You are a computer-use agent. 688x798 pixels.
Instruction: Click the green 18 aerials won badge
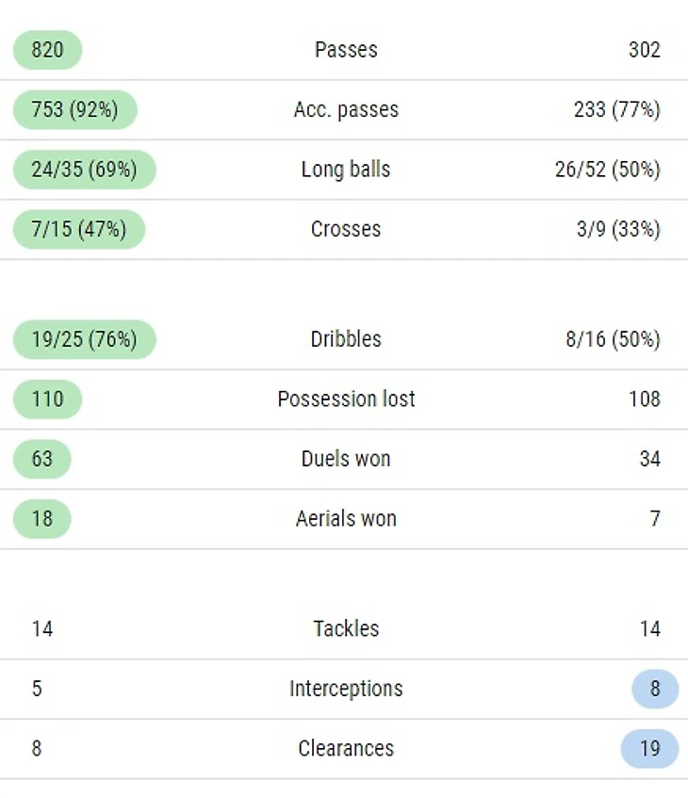(41, 518)
